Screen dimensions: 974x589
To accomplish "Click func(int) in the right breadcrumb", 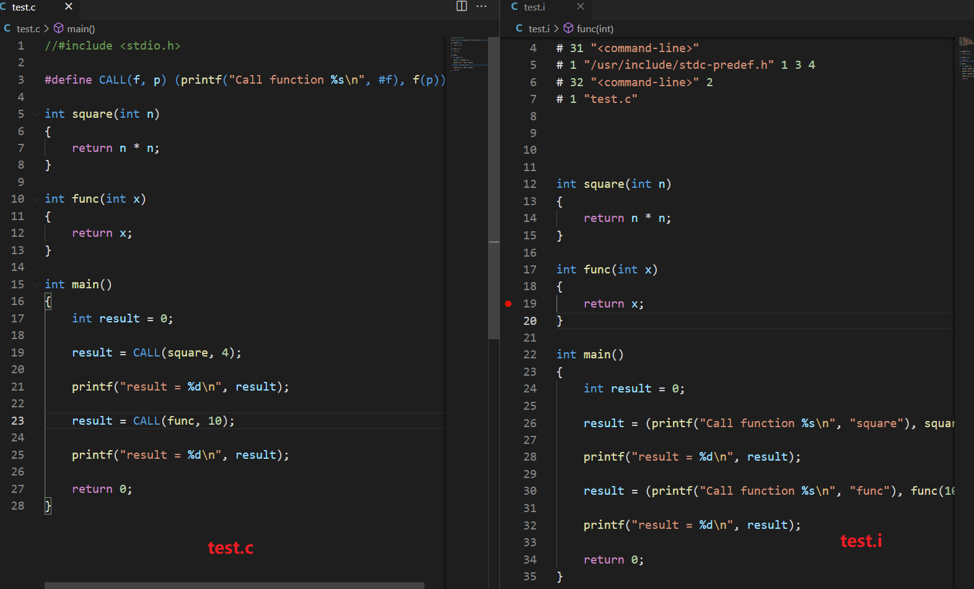I will click(595, 29).
